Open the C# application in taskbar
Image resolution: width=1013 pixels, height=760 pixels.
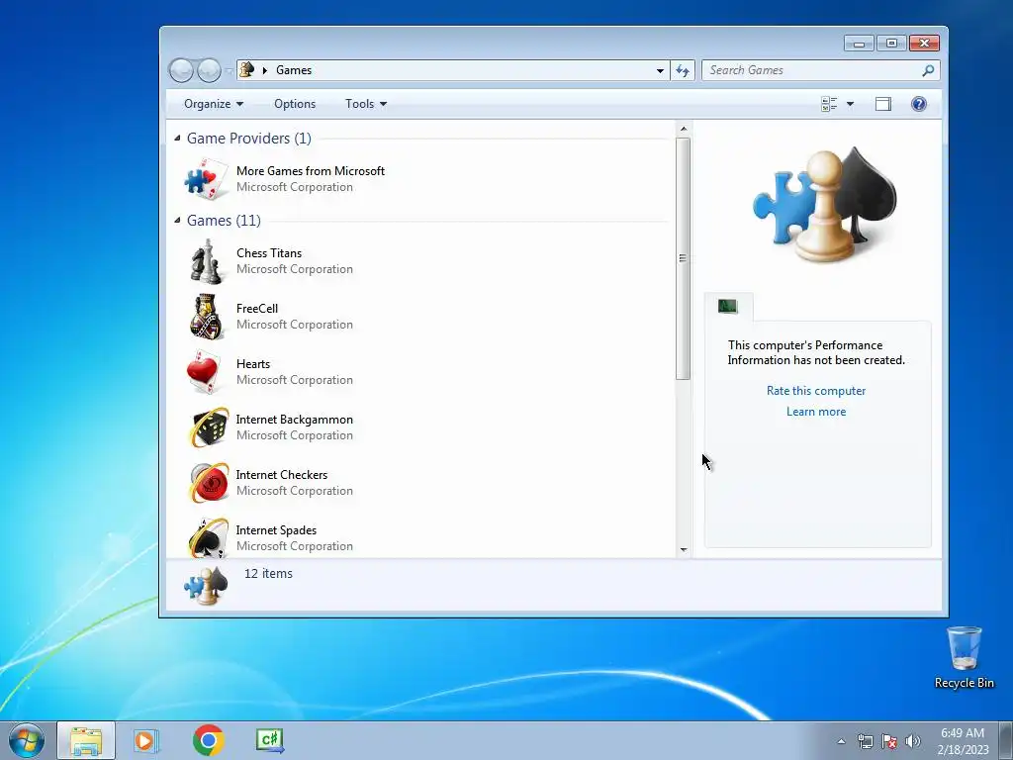tap(270, 740)
